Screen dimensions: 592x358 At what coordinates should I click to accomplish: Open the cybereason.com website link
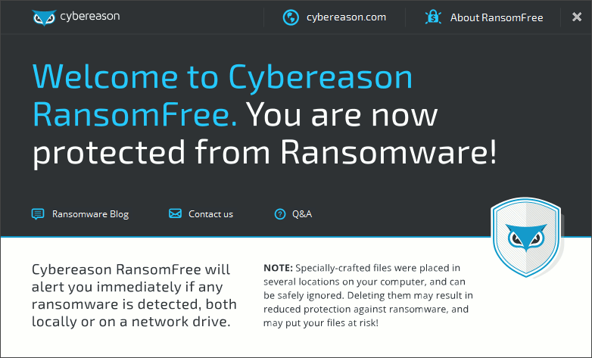347,17
